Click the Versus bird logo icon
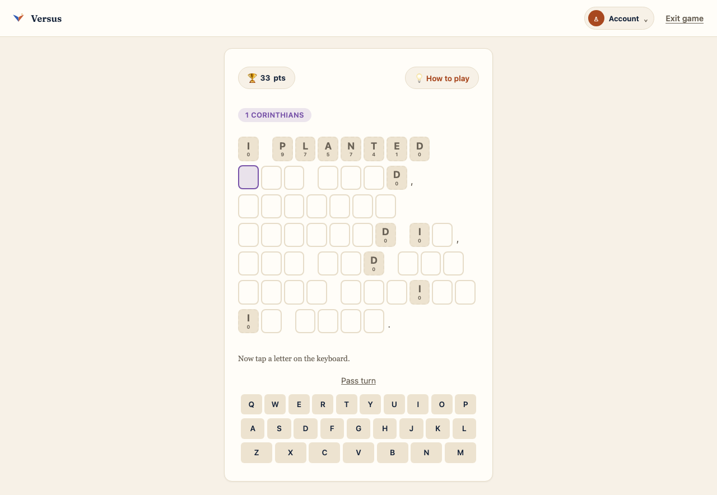The width and height of the screenshot is (717, 495). pyautogui.click(x=18, y=18)
